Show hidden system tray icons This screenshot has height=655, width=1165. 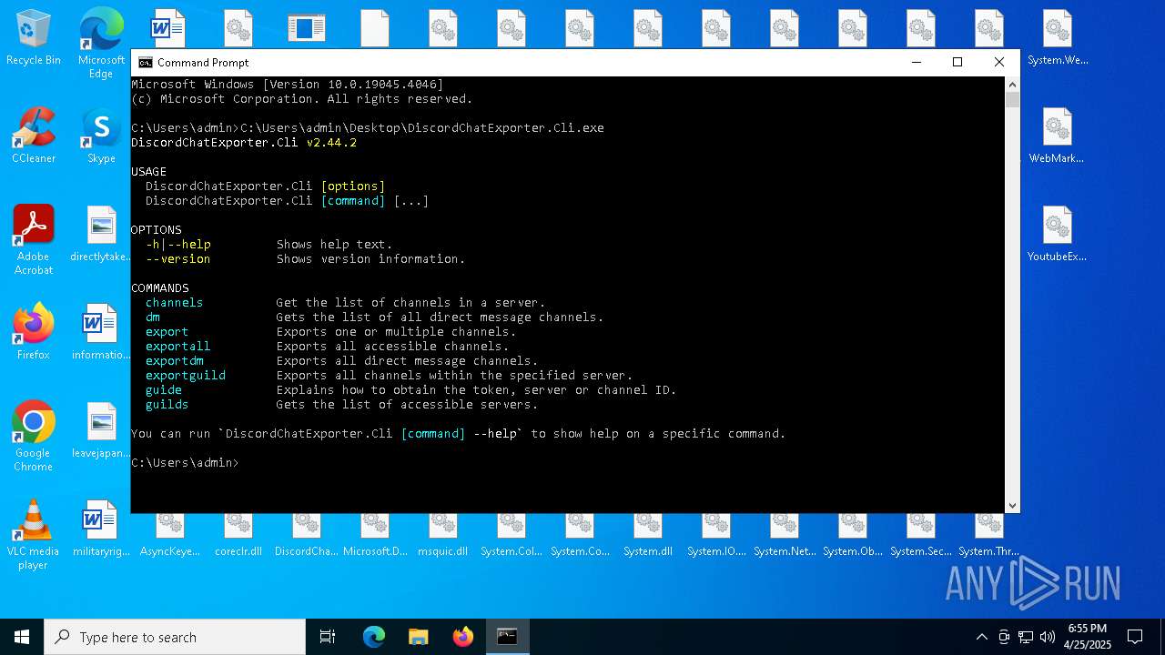(x=981, y=637)
